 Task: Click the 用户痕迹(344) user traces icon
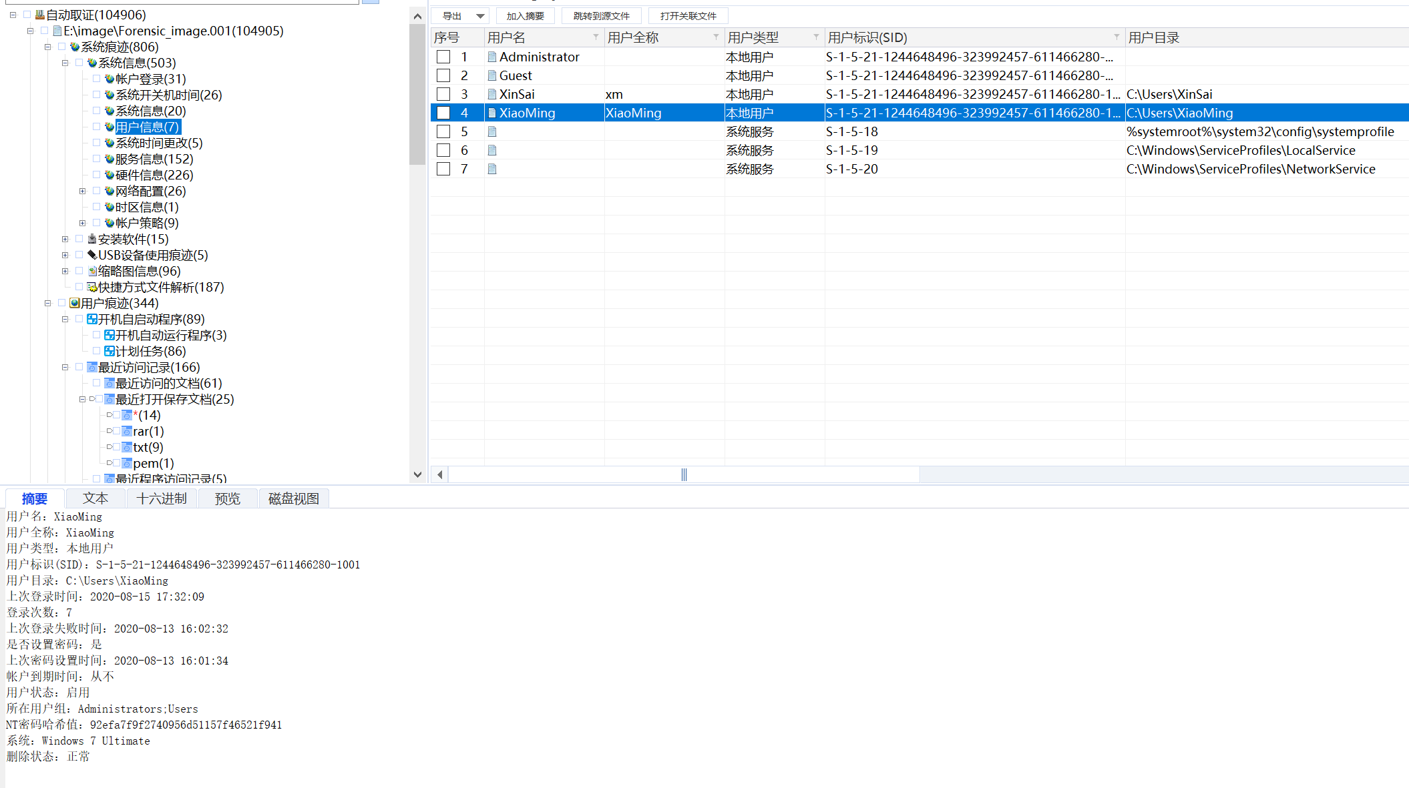[75, 303]
